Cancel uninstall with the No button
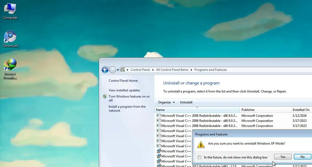Screen dimensions: 312x167 (302, 157)
